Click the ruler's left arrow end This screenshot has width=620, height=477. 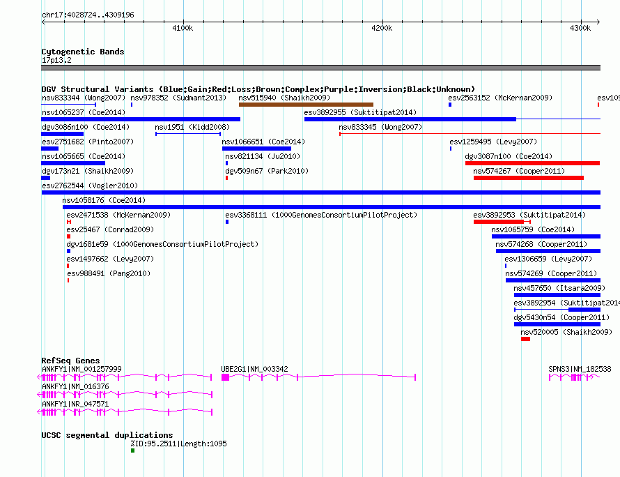point(43,22)
